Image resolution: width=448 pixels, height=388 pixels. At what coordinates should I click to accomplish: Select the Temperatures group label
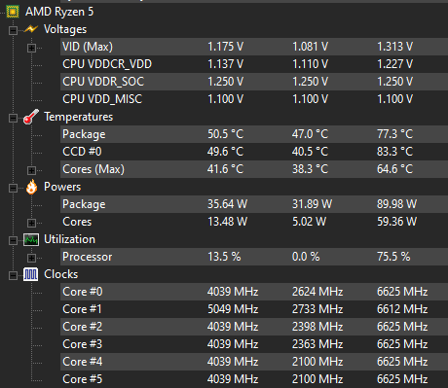pyautogui.click(x=78, y=117)
